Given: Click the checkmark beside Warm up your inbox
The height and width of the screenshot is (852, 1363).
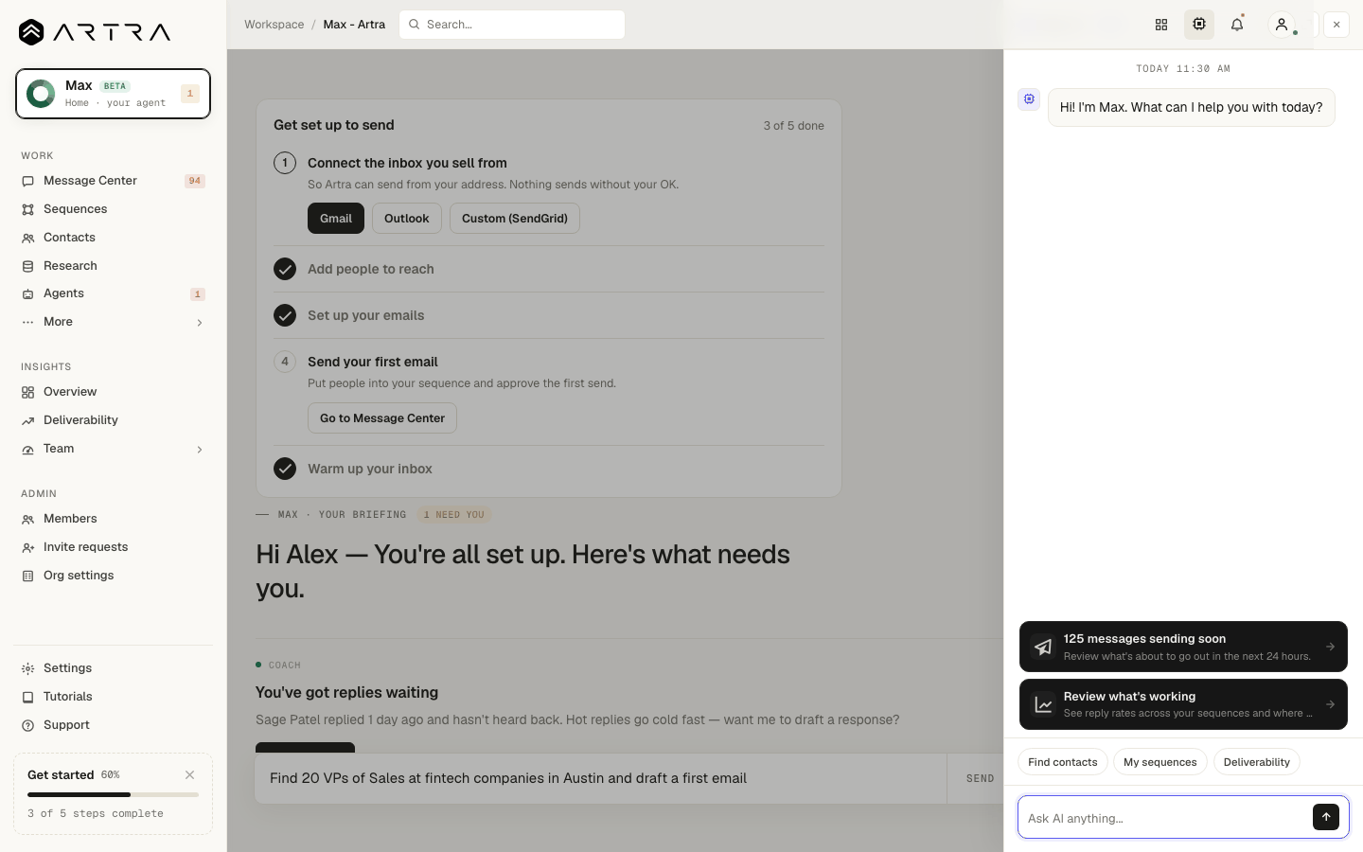Looking at the screenshot, I should coord(285,469).
